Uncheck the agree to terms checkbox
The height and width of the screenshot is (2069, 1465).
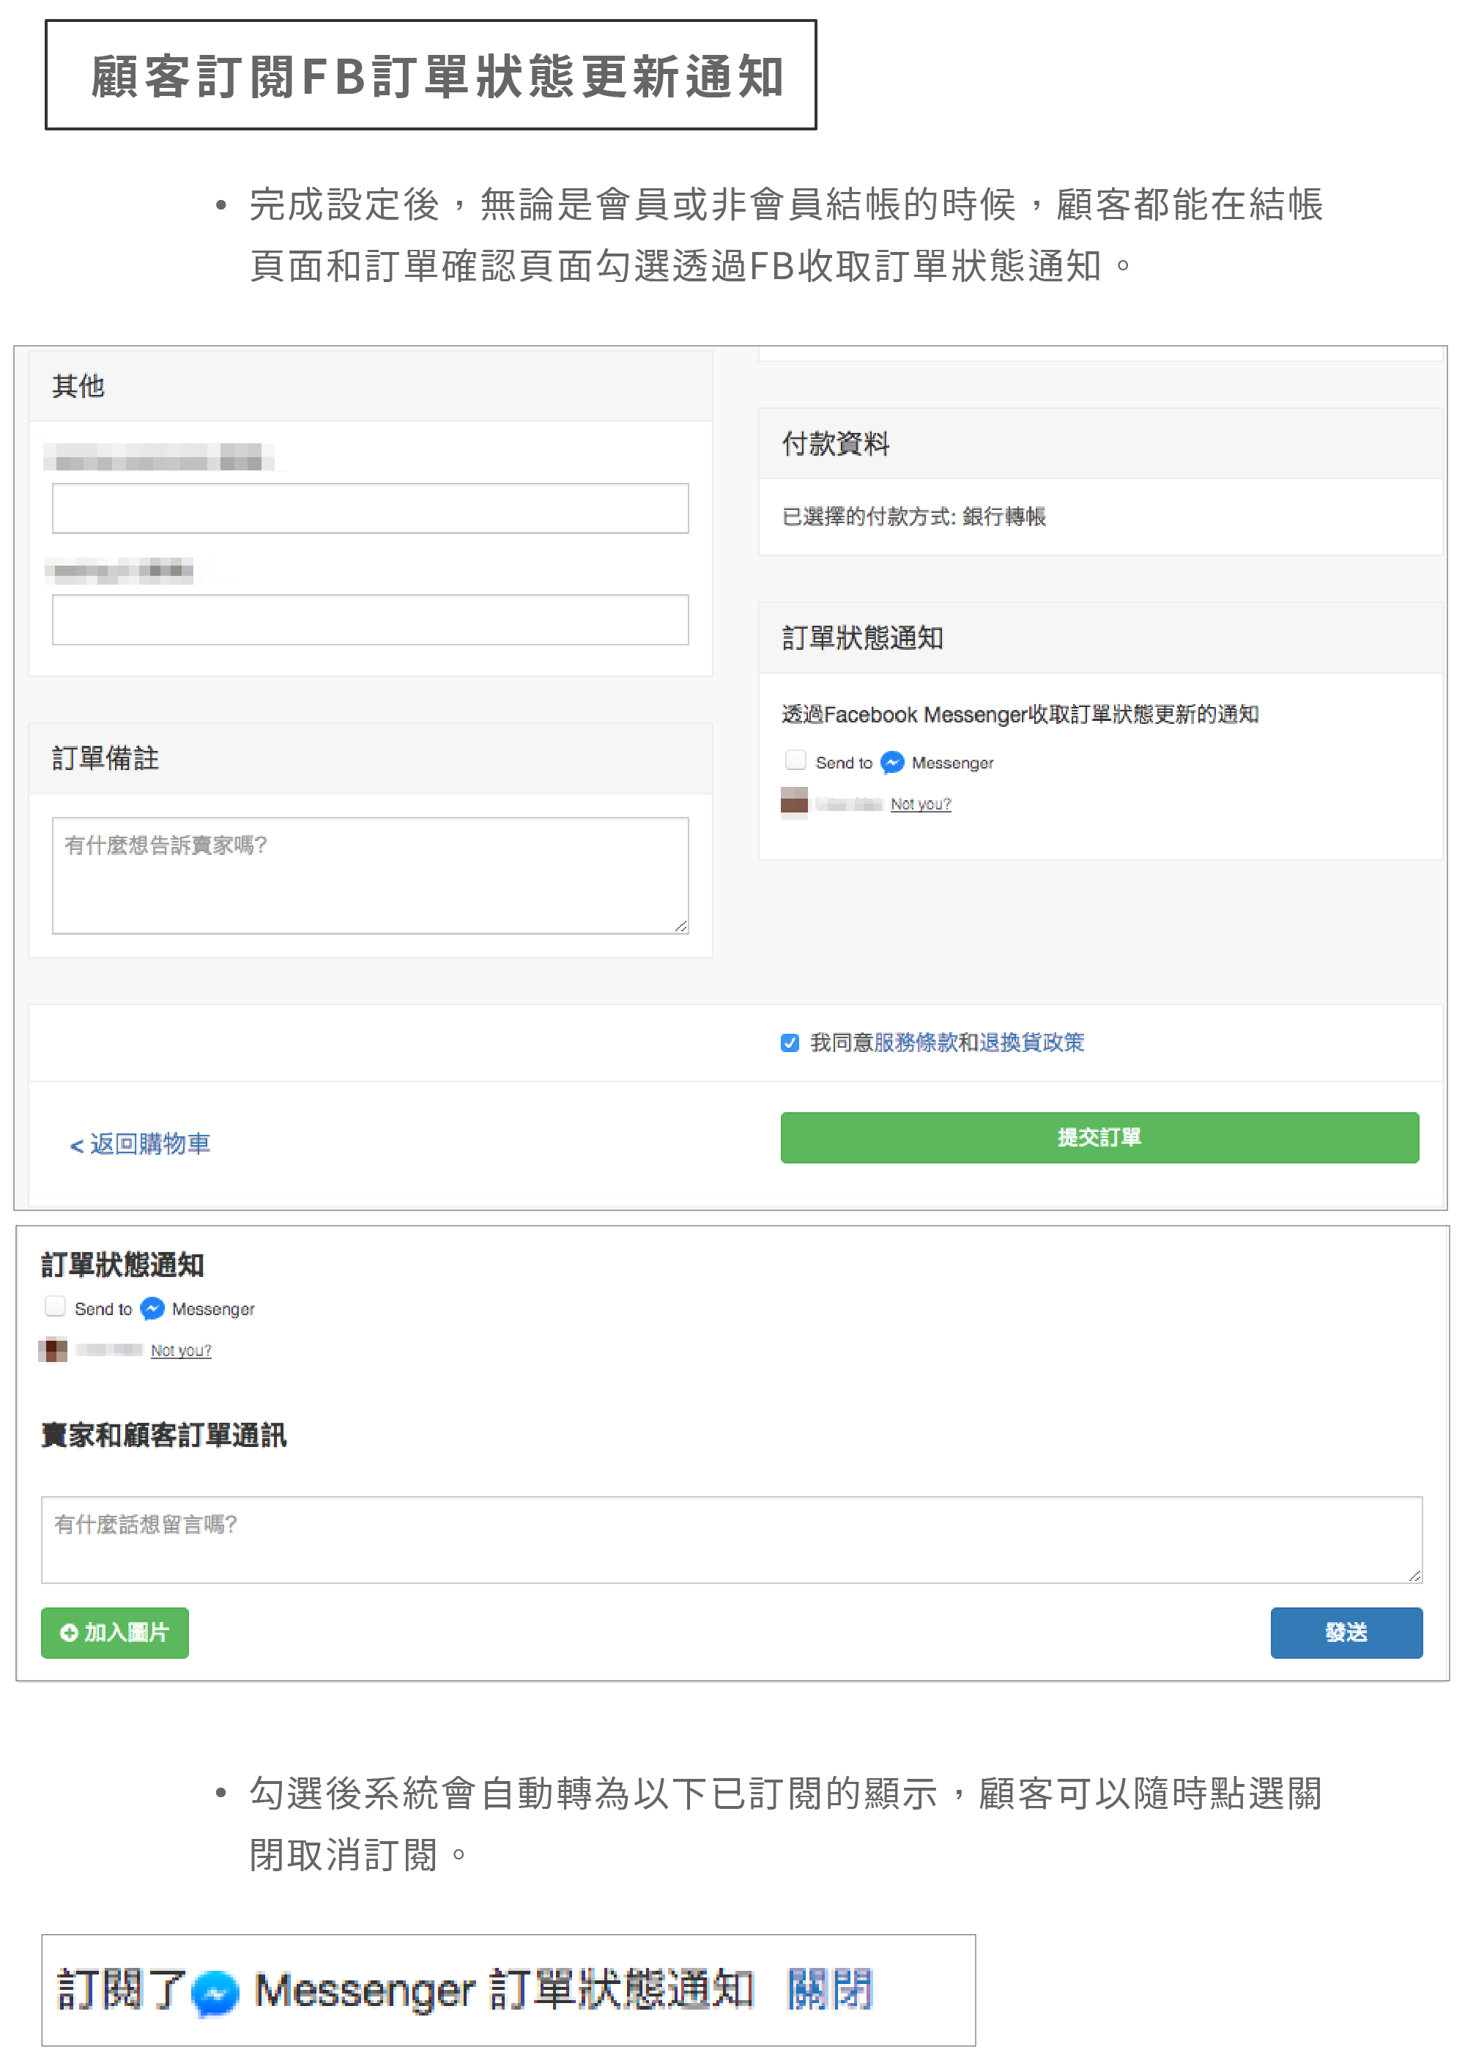pos(790,1043)
